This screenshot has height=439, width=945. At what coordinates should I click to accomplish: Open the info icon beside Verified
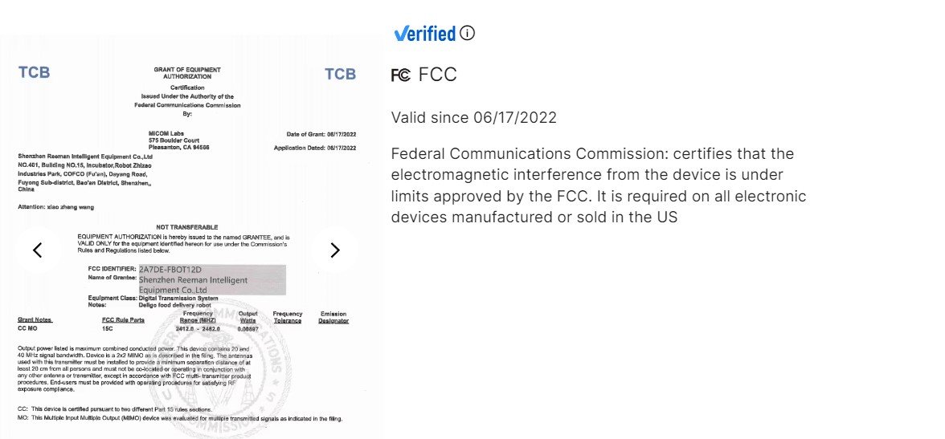467,33
